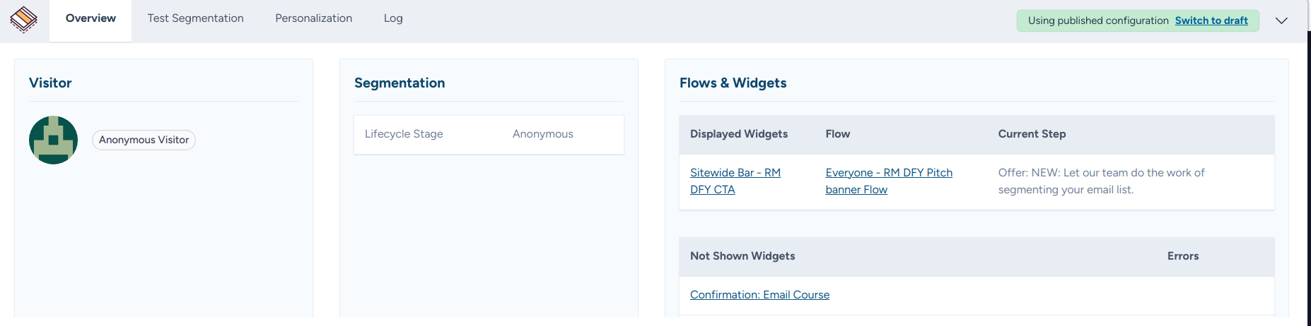Click the Anonymous Visitor badge

pos(144,140)
